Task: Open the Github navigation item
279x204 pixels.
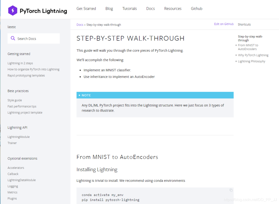Action: click(x=197, y=9)
